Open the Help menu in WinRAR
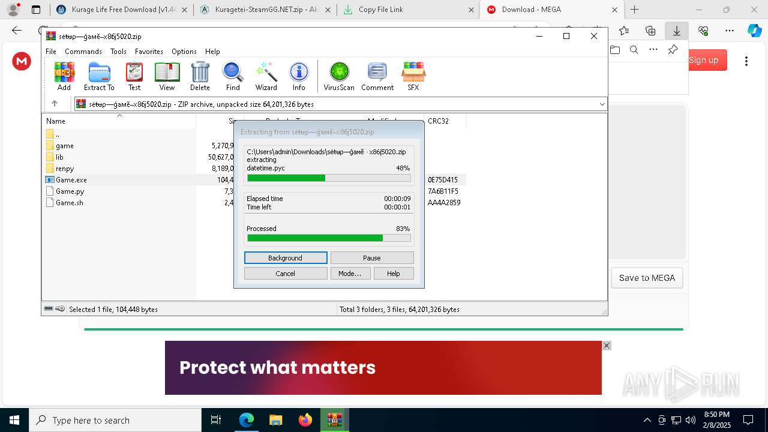Screen dimensions: 768x432 tap(212, 52)
